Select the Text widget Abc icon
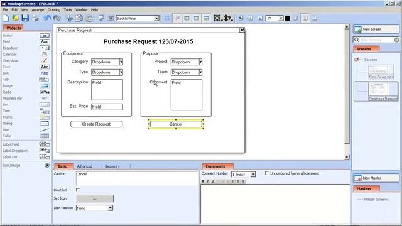This screenshot has width=402, height=226. 45,67
